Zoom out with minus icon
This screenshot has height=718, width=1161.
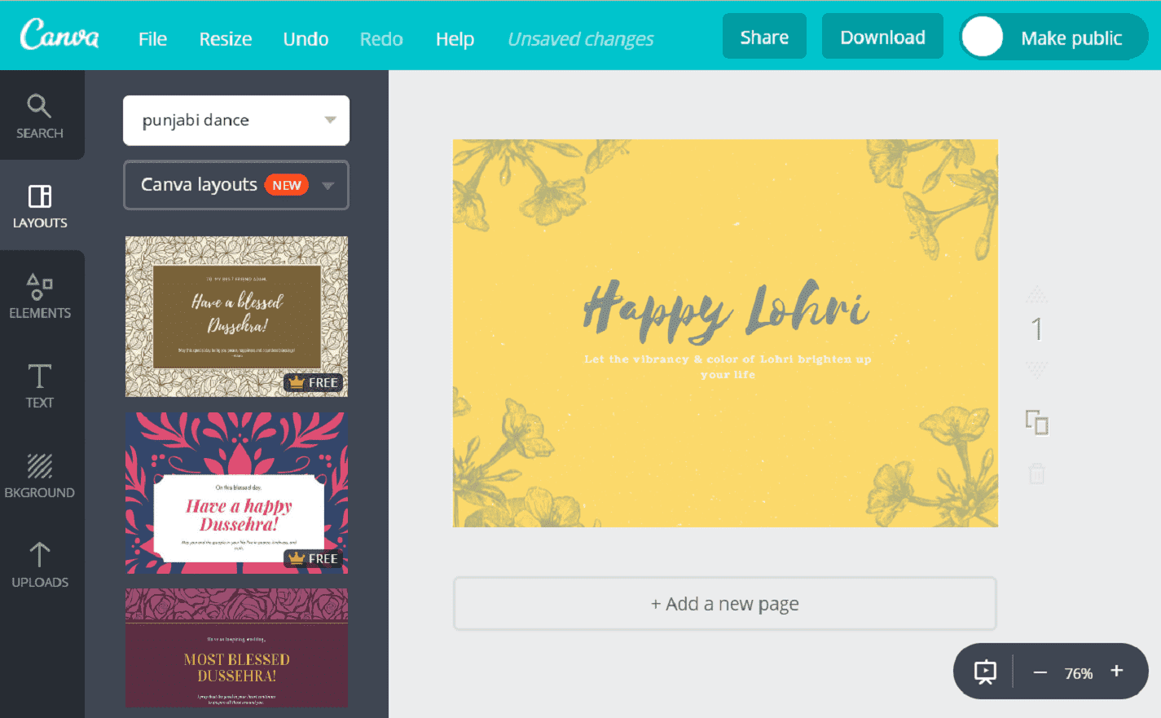click(x=1040, y=672)
